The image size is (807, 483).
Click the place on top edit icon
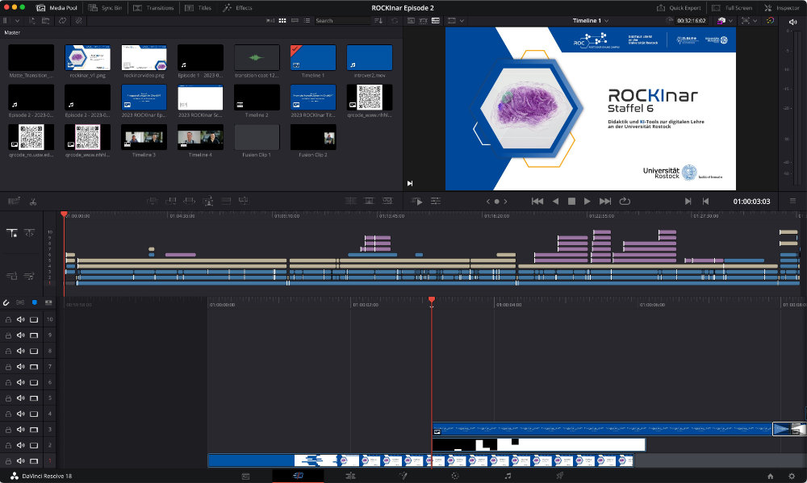pos(226,201)
